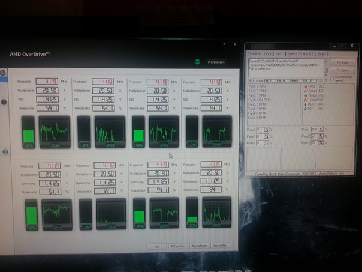Image resolution: width=362 pixels, height=272 pixels.
Task: Open the Info tab in SpeedFan
Action: 279,53
